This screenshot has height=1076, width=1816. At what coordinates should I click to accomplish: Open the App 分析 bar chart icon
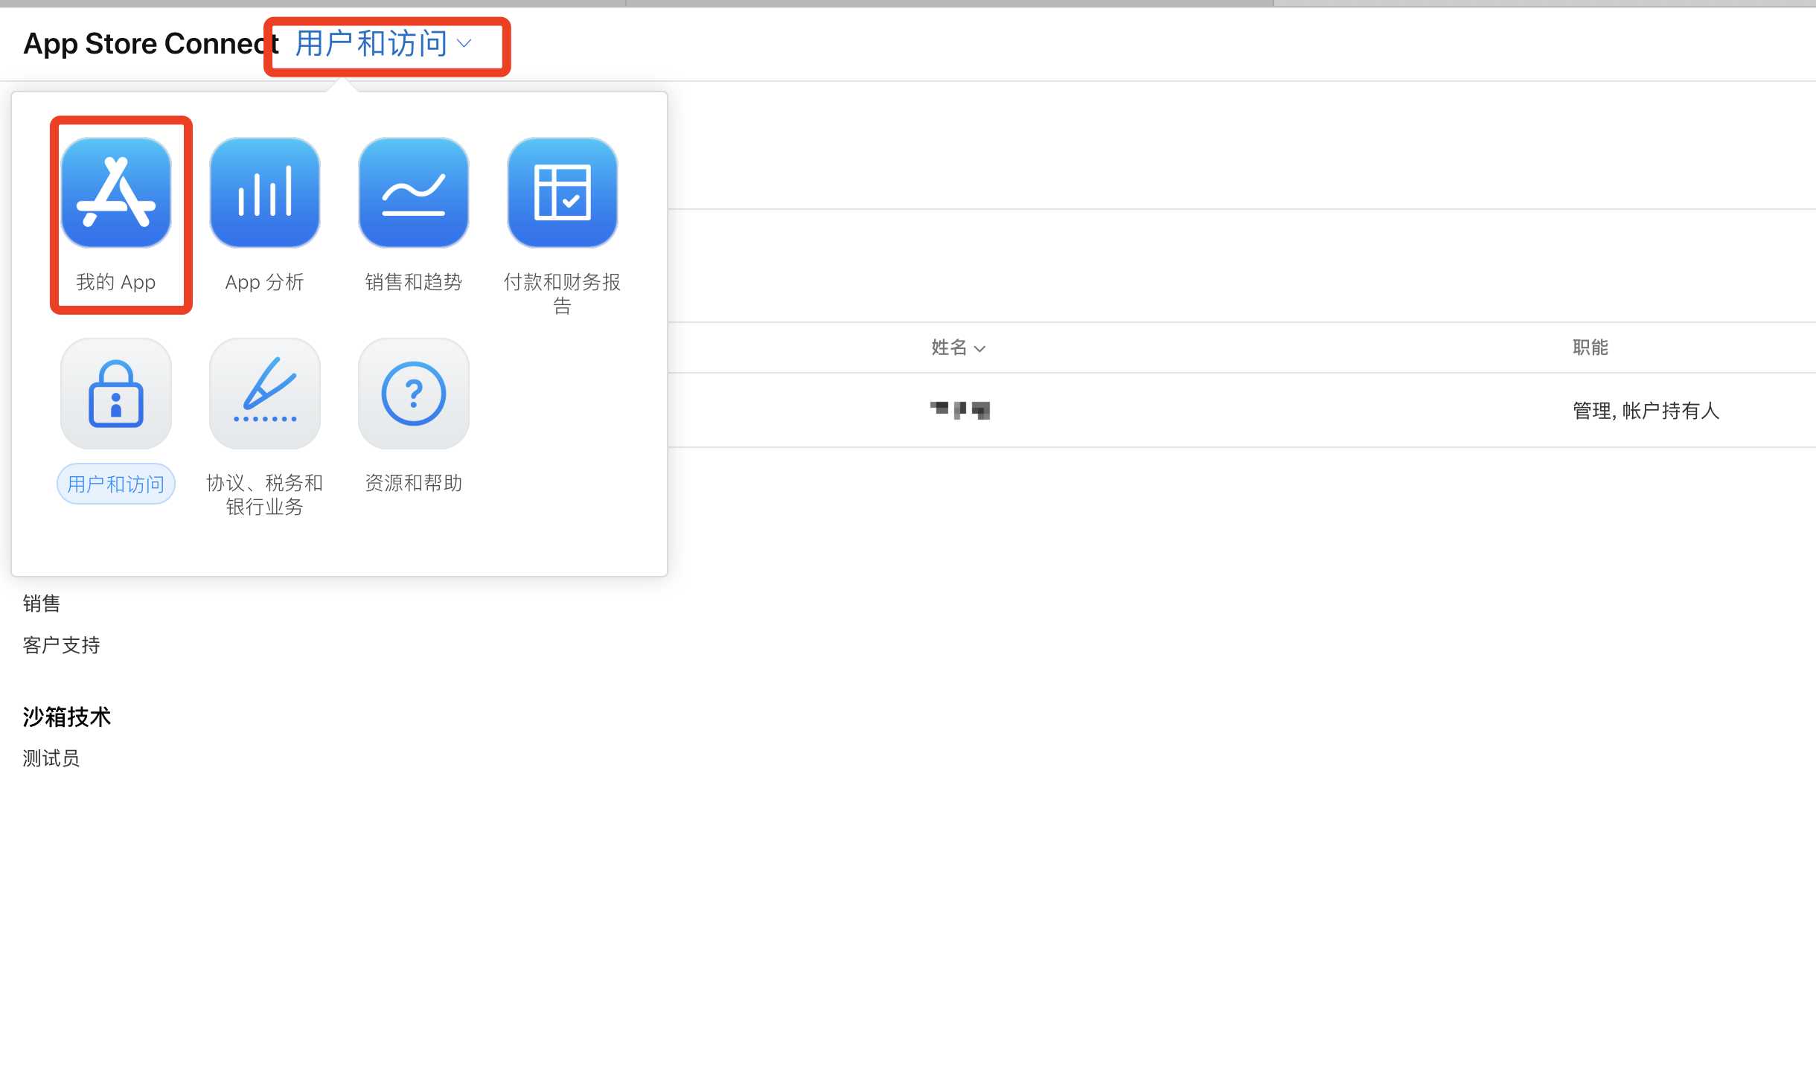point(265,193)
